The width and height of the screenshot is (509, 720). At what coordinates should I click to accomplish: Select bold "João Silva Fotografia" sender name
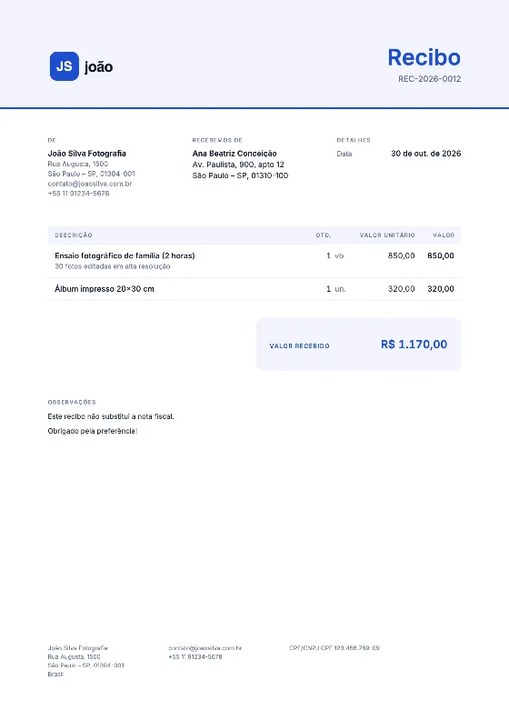point(86,154)
